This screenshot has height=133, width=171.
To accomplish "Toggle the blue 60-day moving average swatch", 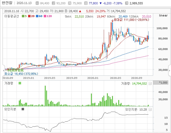I will click(37, 16).
